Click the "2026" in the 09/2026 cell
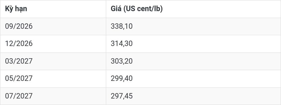The width and height of the screenshot is (281, 105). click(25, 26)
